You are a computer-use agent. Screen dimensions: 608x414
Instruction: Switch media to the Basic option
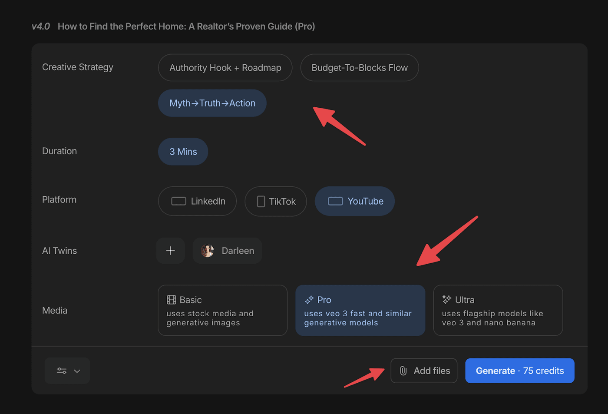click(222, 310)
